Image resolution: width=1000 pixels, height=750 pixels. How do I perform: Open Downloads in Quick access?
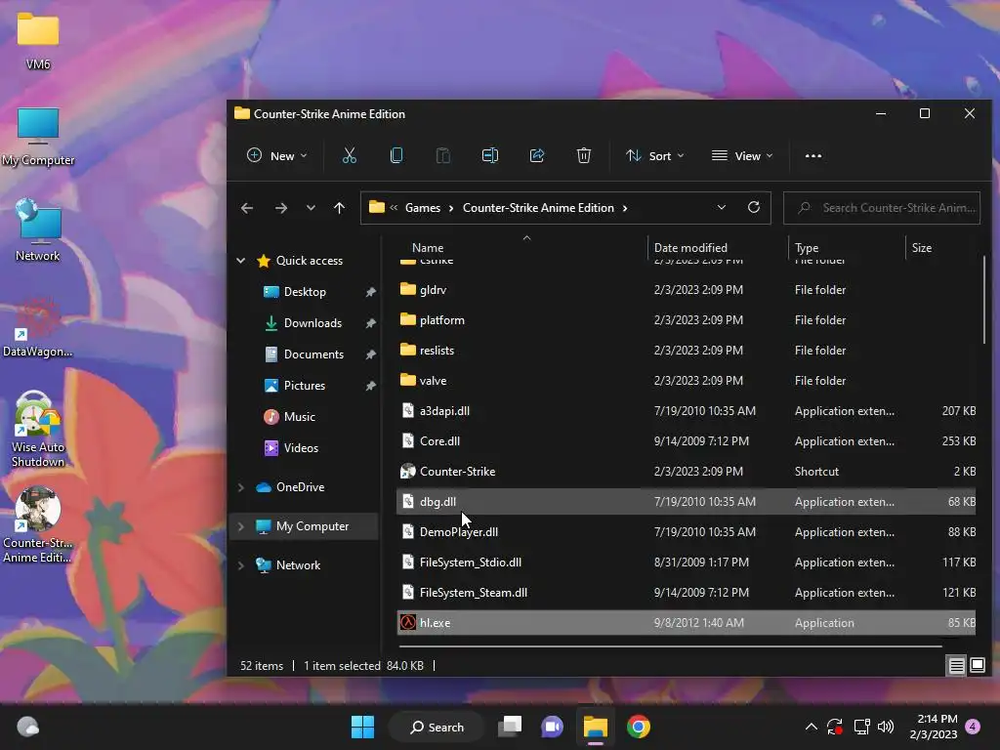click(x=312, y=322)
